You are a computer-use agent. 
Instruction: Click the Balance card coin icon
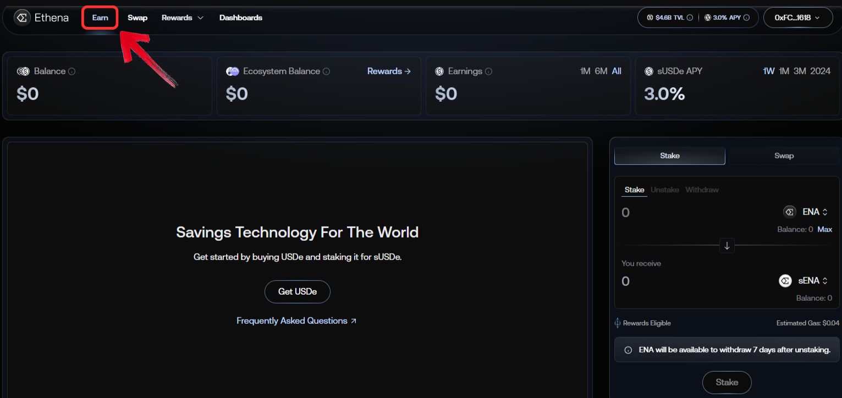click(x=23, y=71)
